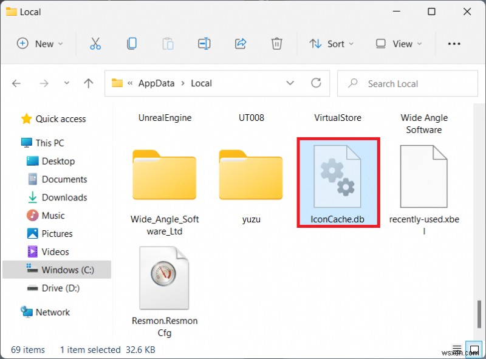
Task: Click inside the Search Local box
Action: 407,83
